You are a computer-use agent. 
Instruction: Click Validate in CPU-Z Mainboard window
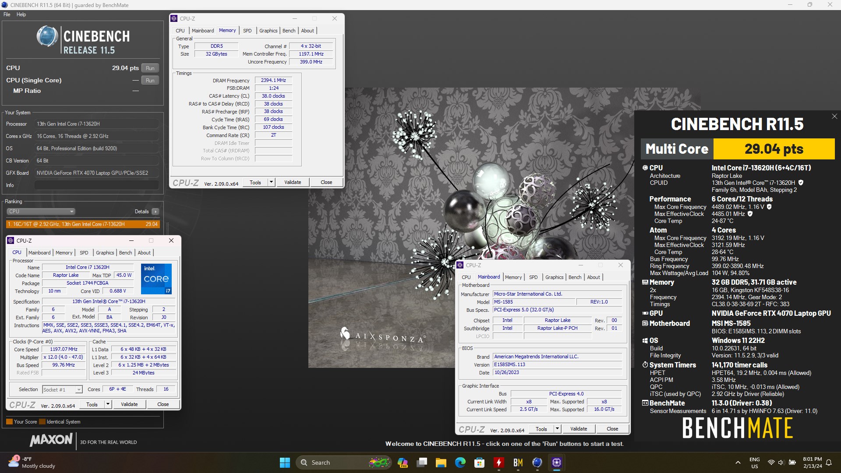click(579, 429)
